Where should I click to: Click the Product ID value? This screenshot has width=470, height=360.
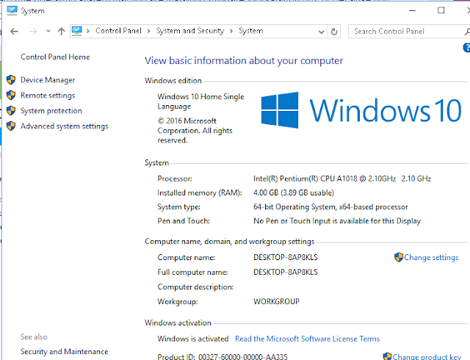[243, 357]
